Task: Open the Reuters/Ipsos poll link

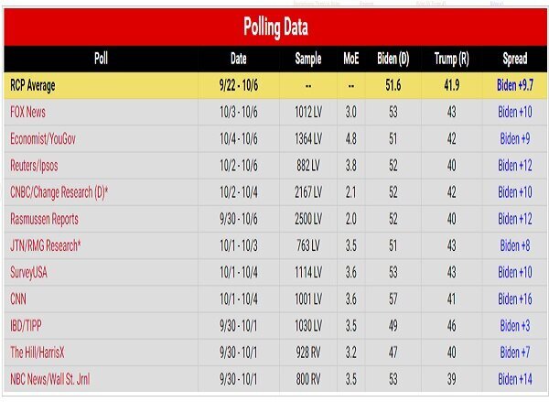Action: point(34,166)
